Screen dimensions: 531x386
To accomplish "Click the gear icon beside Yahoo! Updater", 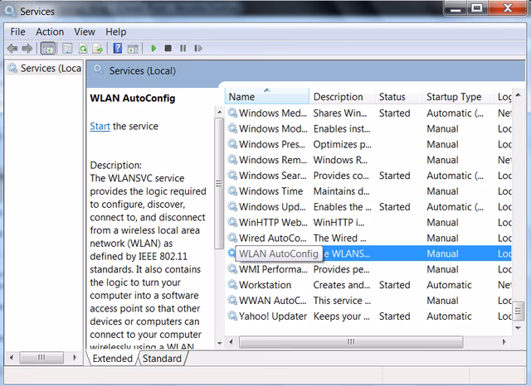I will (x=232, y=316).
